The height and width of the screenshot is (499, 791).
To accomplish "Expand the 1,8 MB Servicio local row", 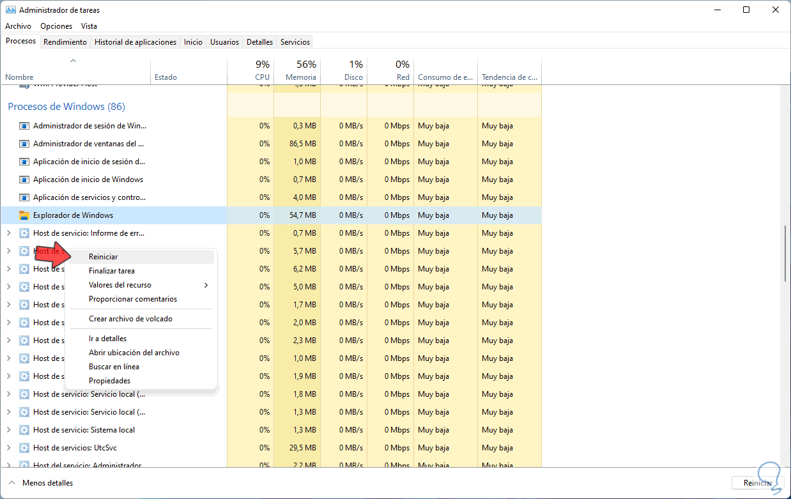I will (x=8, y=394).
